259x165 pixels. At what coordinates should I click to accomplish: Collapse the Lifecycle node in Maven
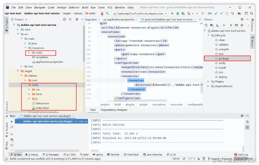pyautogui.click(x=208, y=36)
